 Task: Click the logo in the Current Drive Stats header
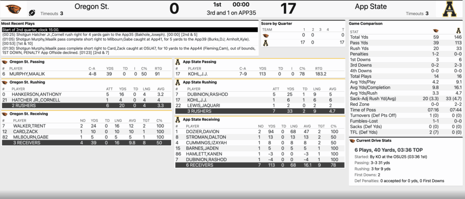pyautogui.click(x=352, y=141)
